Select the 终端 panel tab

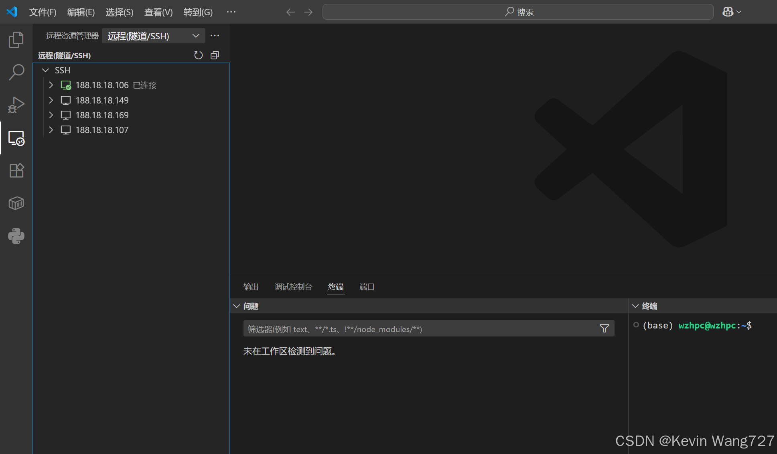(x=336, y=287)
